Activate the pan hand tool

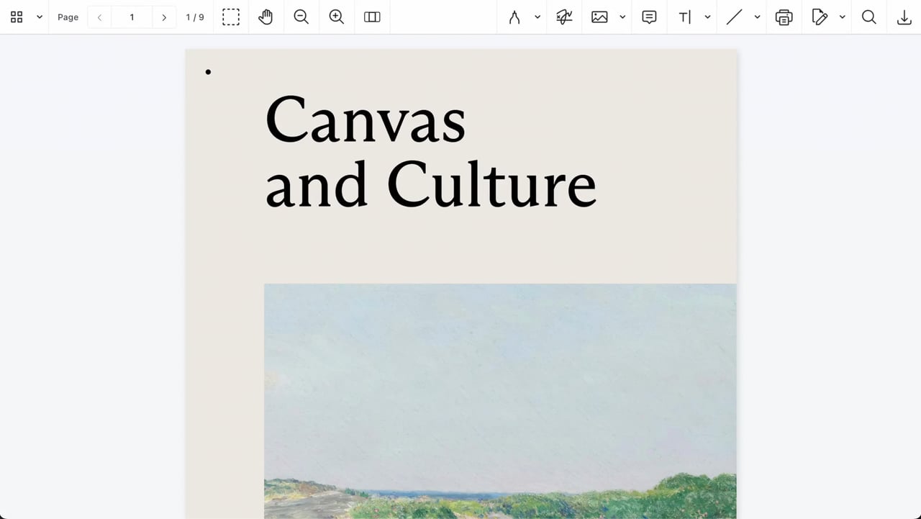coord(266,17)
